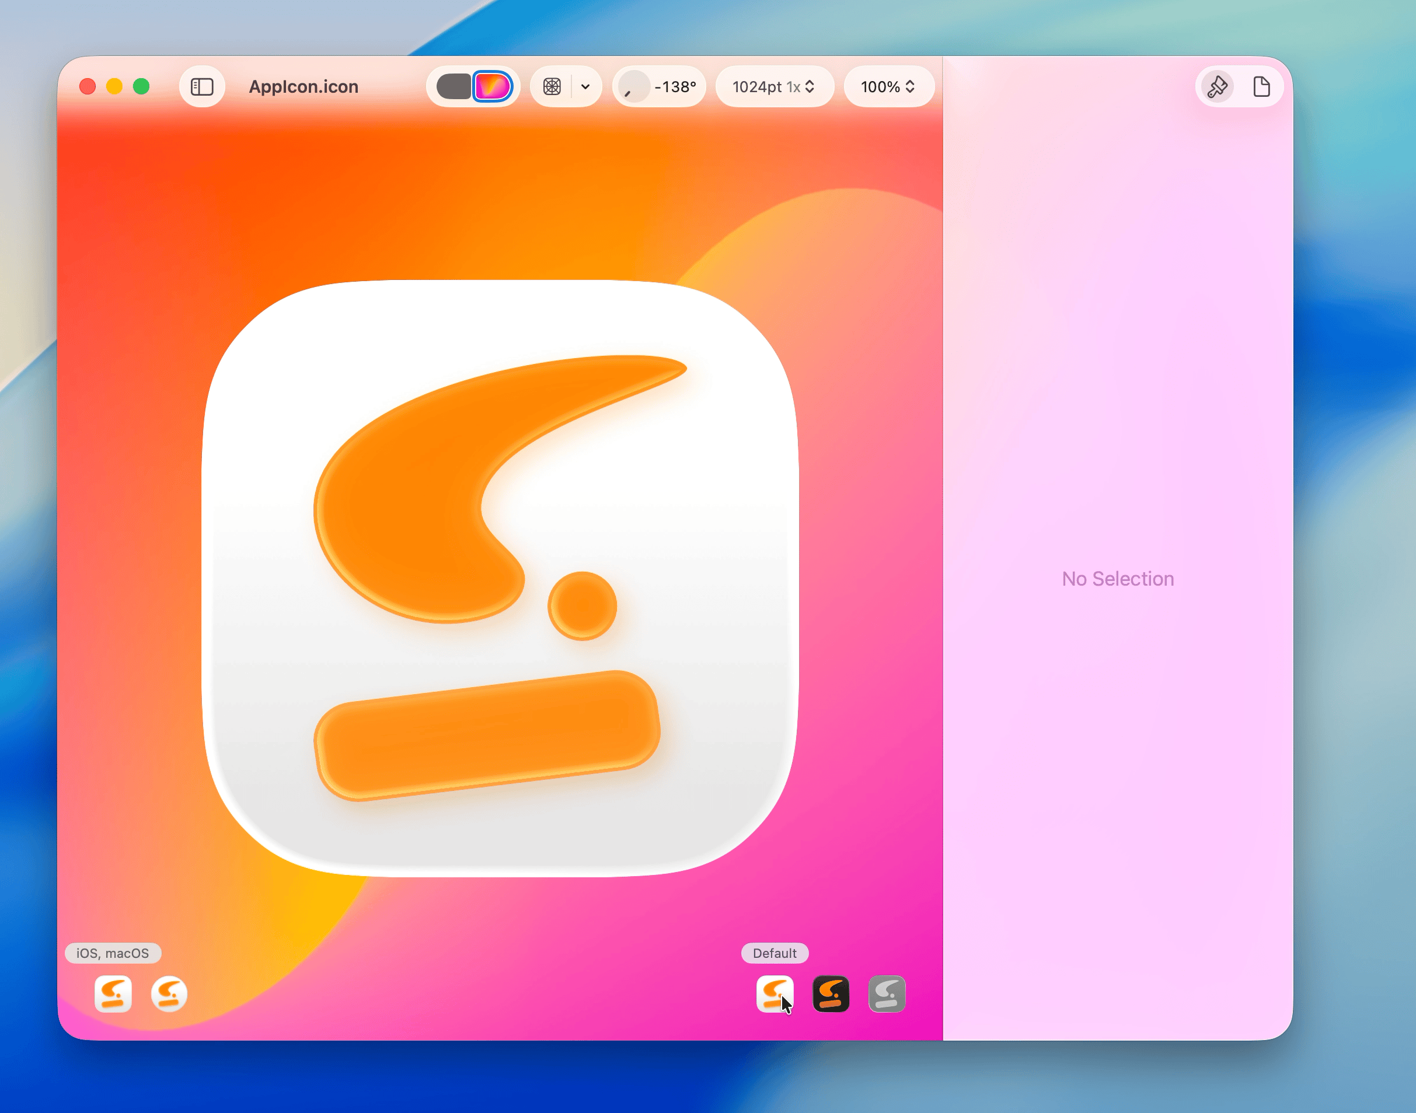Click the iOS, macOS platform label
1416x1113 pixels.
[113, 953]
